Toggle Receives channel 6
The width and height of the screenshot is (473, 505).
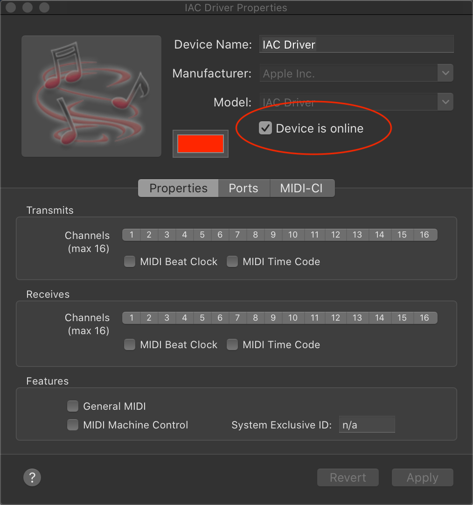click(220, 318)
